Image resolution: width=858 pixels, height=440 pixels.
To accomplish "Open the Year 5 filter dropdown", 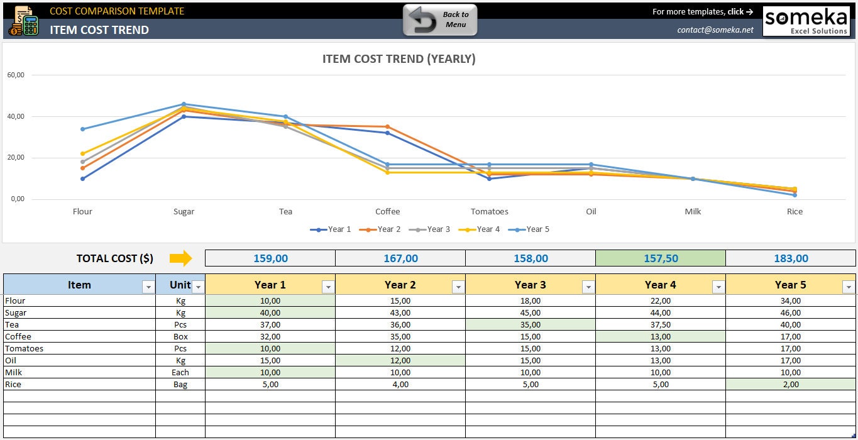I will point(848,286).
